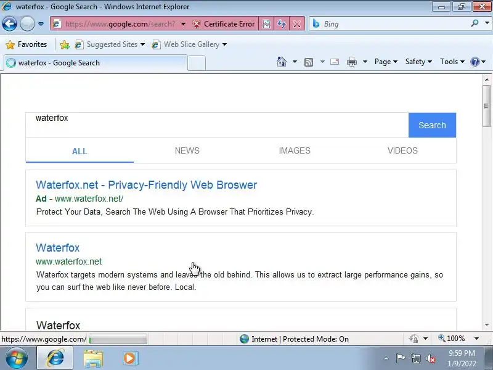This screenshot has height=370, width=493.
Task: Click the privacy report status bar icon
Action: pos(414,339)
